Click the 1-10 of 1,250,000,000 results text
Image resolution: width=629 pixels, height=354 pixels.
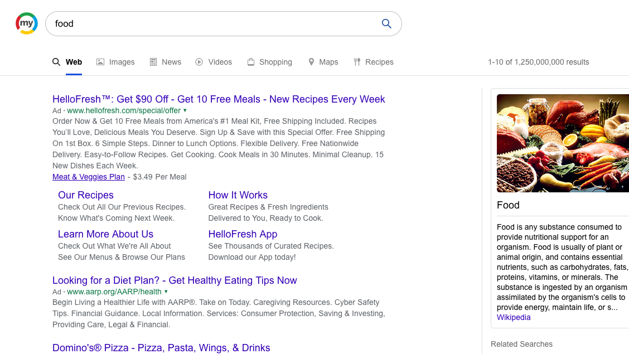[538, 62]
